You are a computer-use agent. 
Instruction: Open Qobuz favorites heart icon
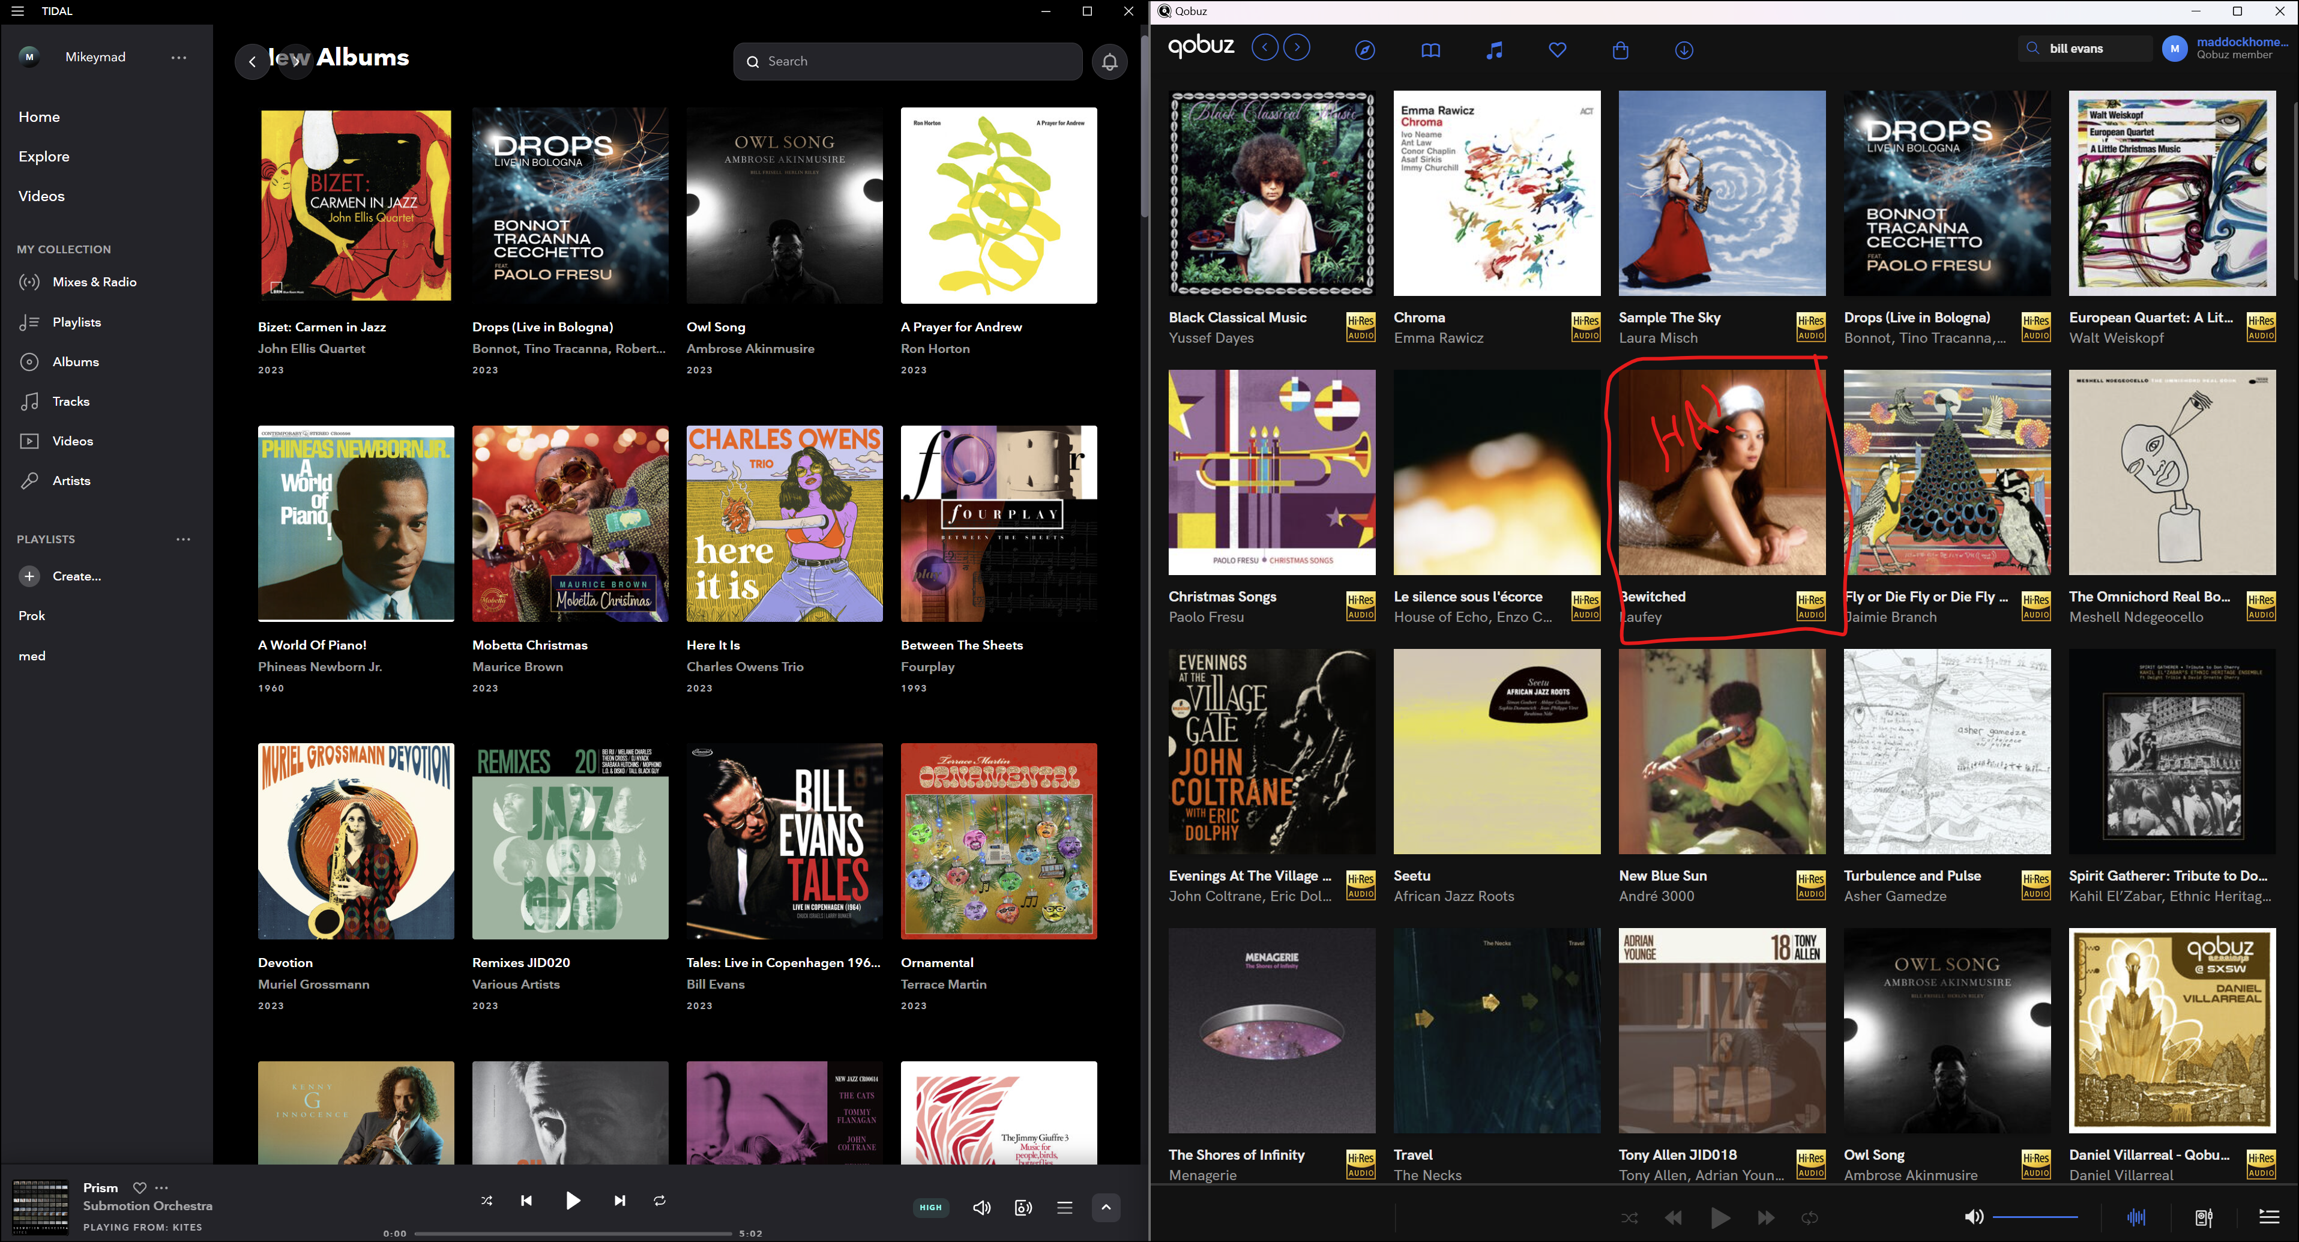(1557, 50)
